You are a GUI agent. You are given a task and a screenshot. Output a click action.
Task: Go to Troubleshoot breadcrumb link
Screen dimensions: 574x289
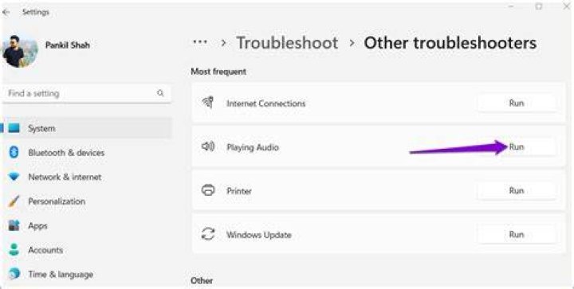coord(287,43)
